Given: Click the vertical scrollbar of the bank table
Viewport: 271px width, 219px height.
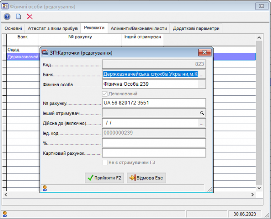Looking at the screenshot, I should point(259,113).
